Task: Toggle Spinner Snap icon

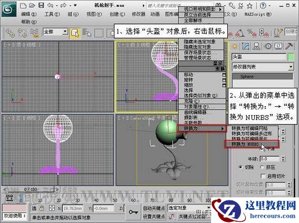Action: click(264, 33)
